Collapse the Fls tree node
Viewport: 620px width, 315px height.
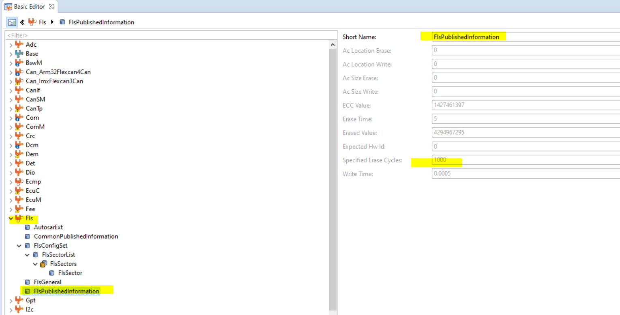pyautogui.click(x=11, y=218)
